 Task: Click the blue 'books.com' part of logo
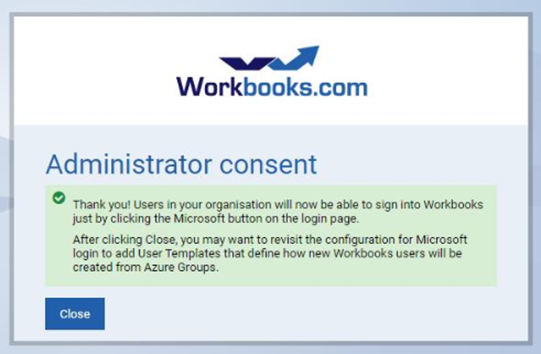point(305,87)
